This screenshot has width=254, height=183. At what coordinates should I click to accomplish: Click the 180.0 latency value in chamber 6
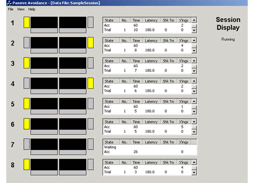point(150,131)
